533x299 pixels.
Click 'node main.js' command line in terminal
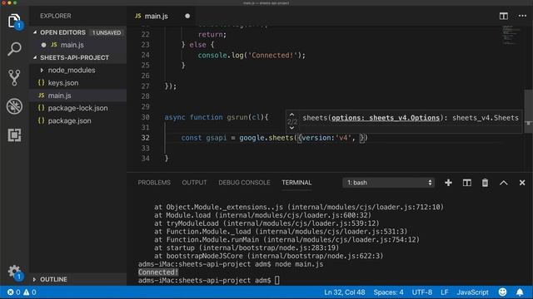point(299,264)
